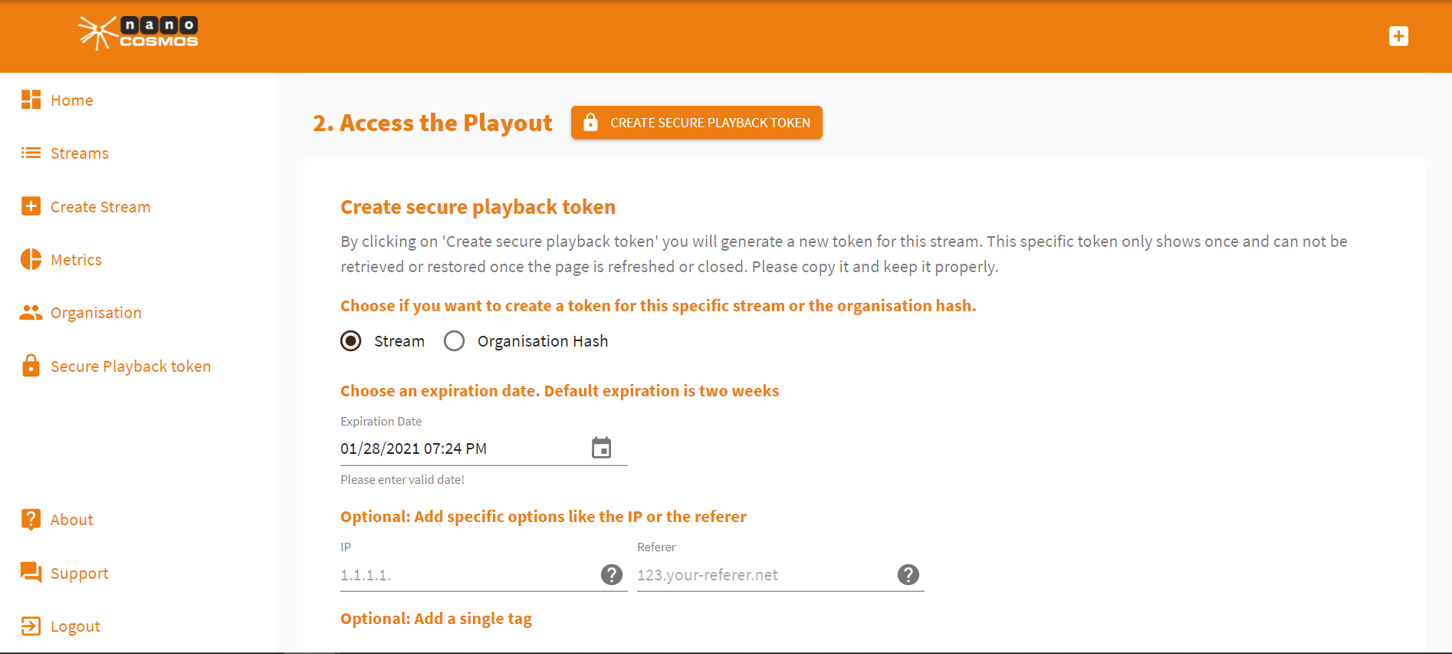
Task: Focus the Referer input field
Action: 763,575
